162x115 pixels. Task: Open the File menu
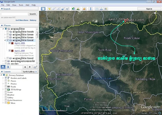(3, 5)
